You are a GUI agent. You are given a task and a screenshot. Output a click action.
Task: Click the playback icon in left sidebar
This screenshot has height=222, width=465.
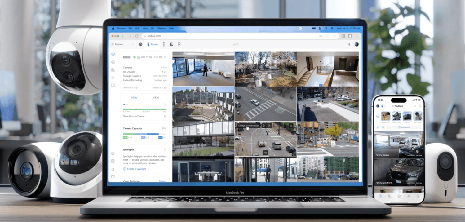point(113,78)
